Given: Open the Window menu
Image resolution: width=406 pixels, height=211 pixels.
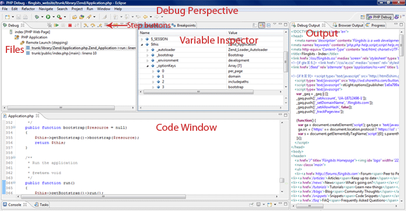Looking at the screenshot, I should coord(104,9).
